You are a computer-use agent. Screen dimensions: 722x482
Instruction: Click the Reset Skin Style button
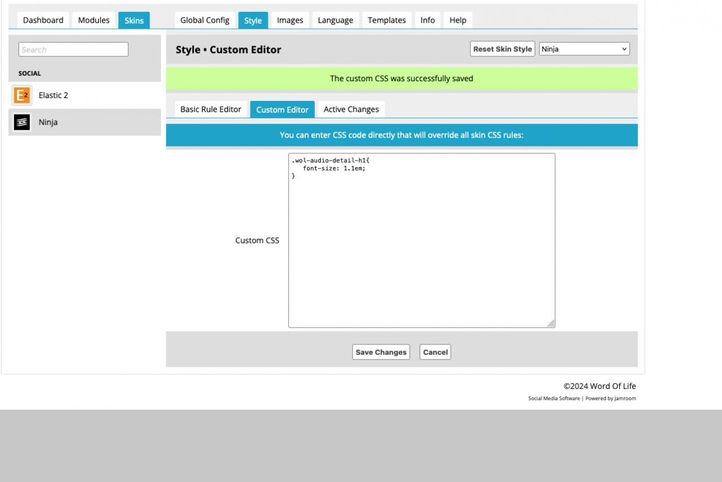pyautogui.click(x=502, y=49)
